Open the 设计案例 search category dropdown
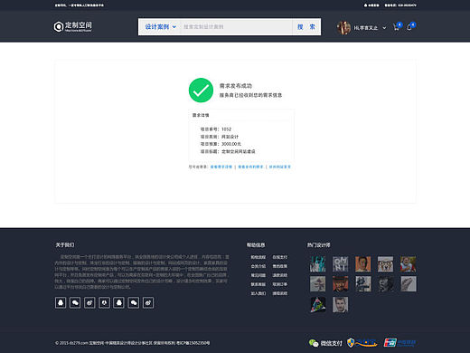Screen dimensions: 470x353 pos(160,27)
